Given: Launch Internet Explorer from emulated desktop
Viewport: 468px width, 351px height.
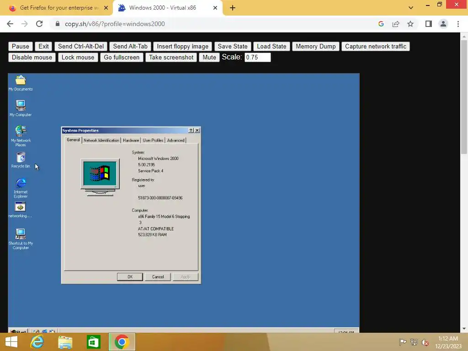Looking at the screenshot, I should click(21, 188).
